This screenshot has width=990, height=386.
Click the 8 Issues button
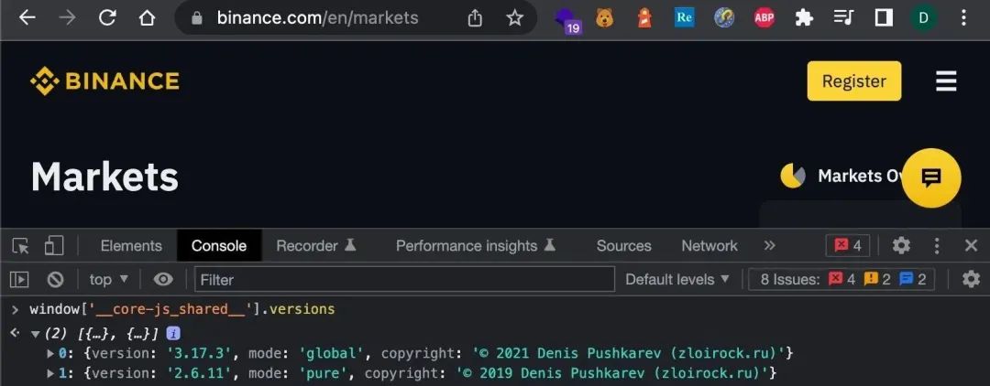pos(841,279)
